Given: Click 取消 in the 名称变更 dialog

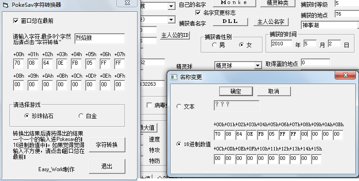Looking at the screenshot, I should (274, 92).
